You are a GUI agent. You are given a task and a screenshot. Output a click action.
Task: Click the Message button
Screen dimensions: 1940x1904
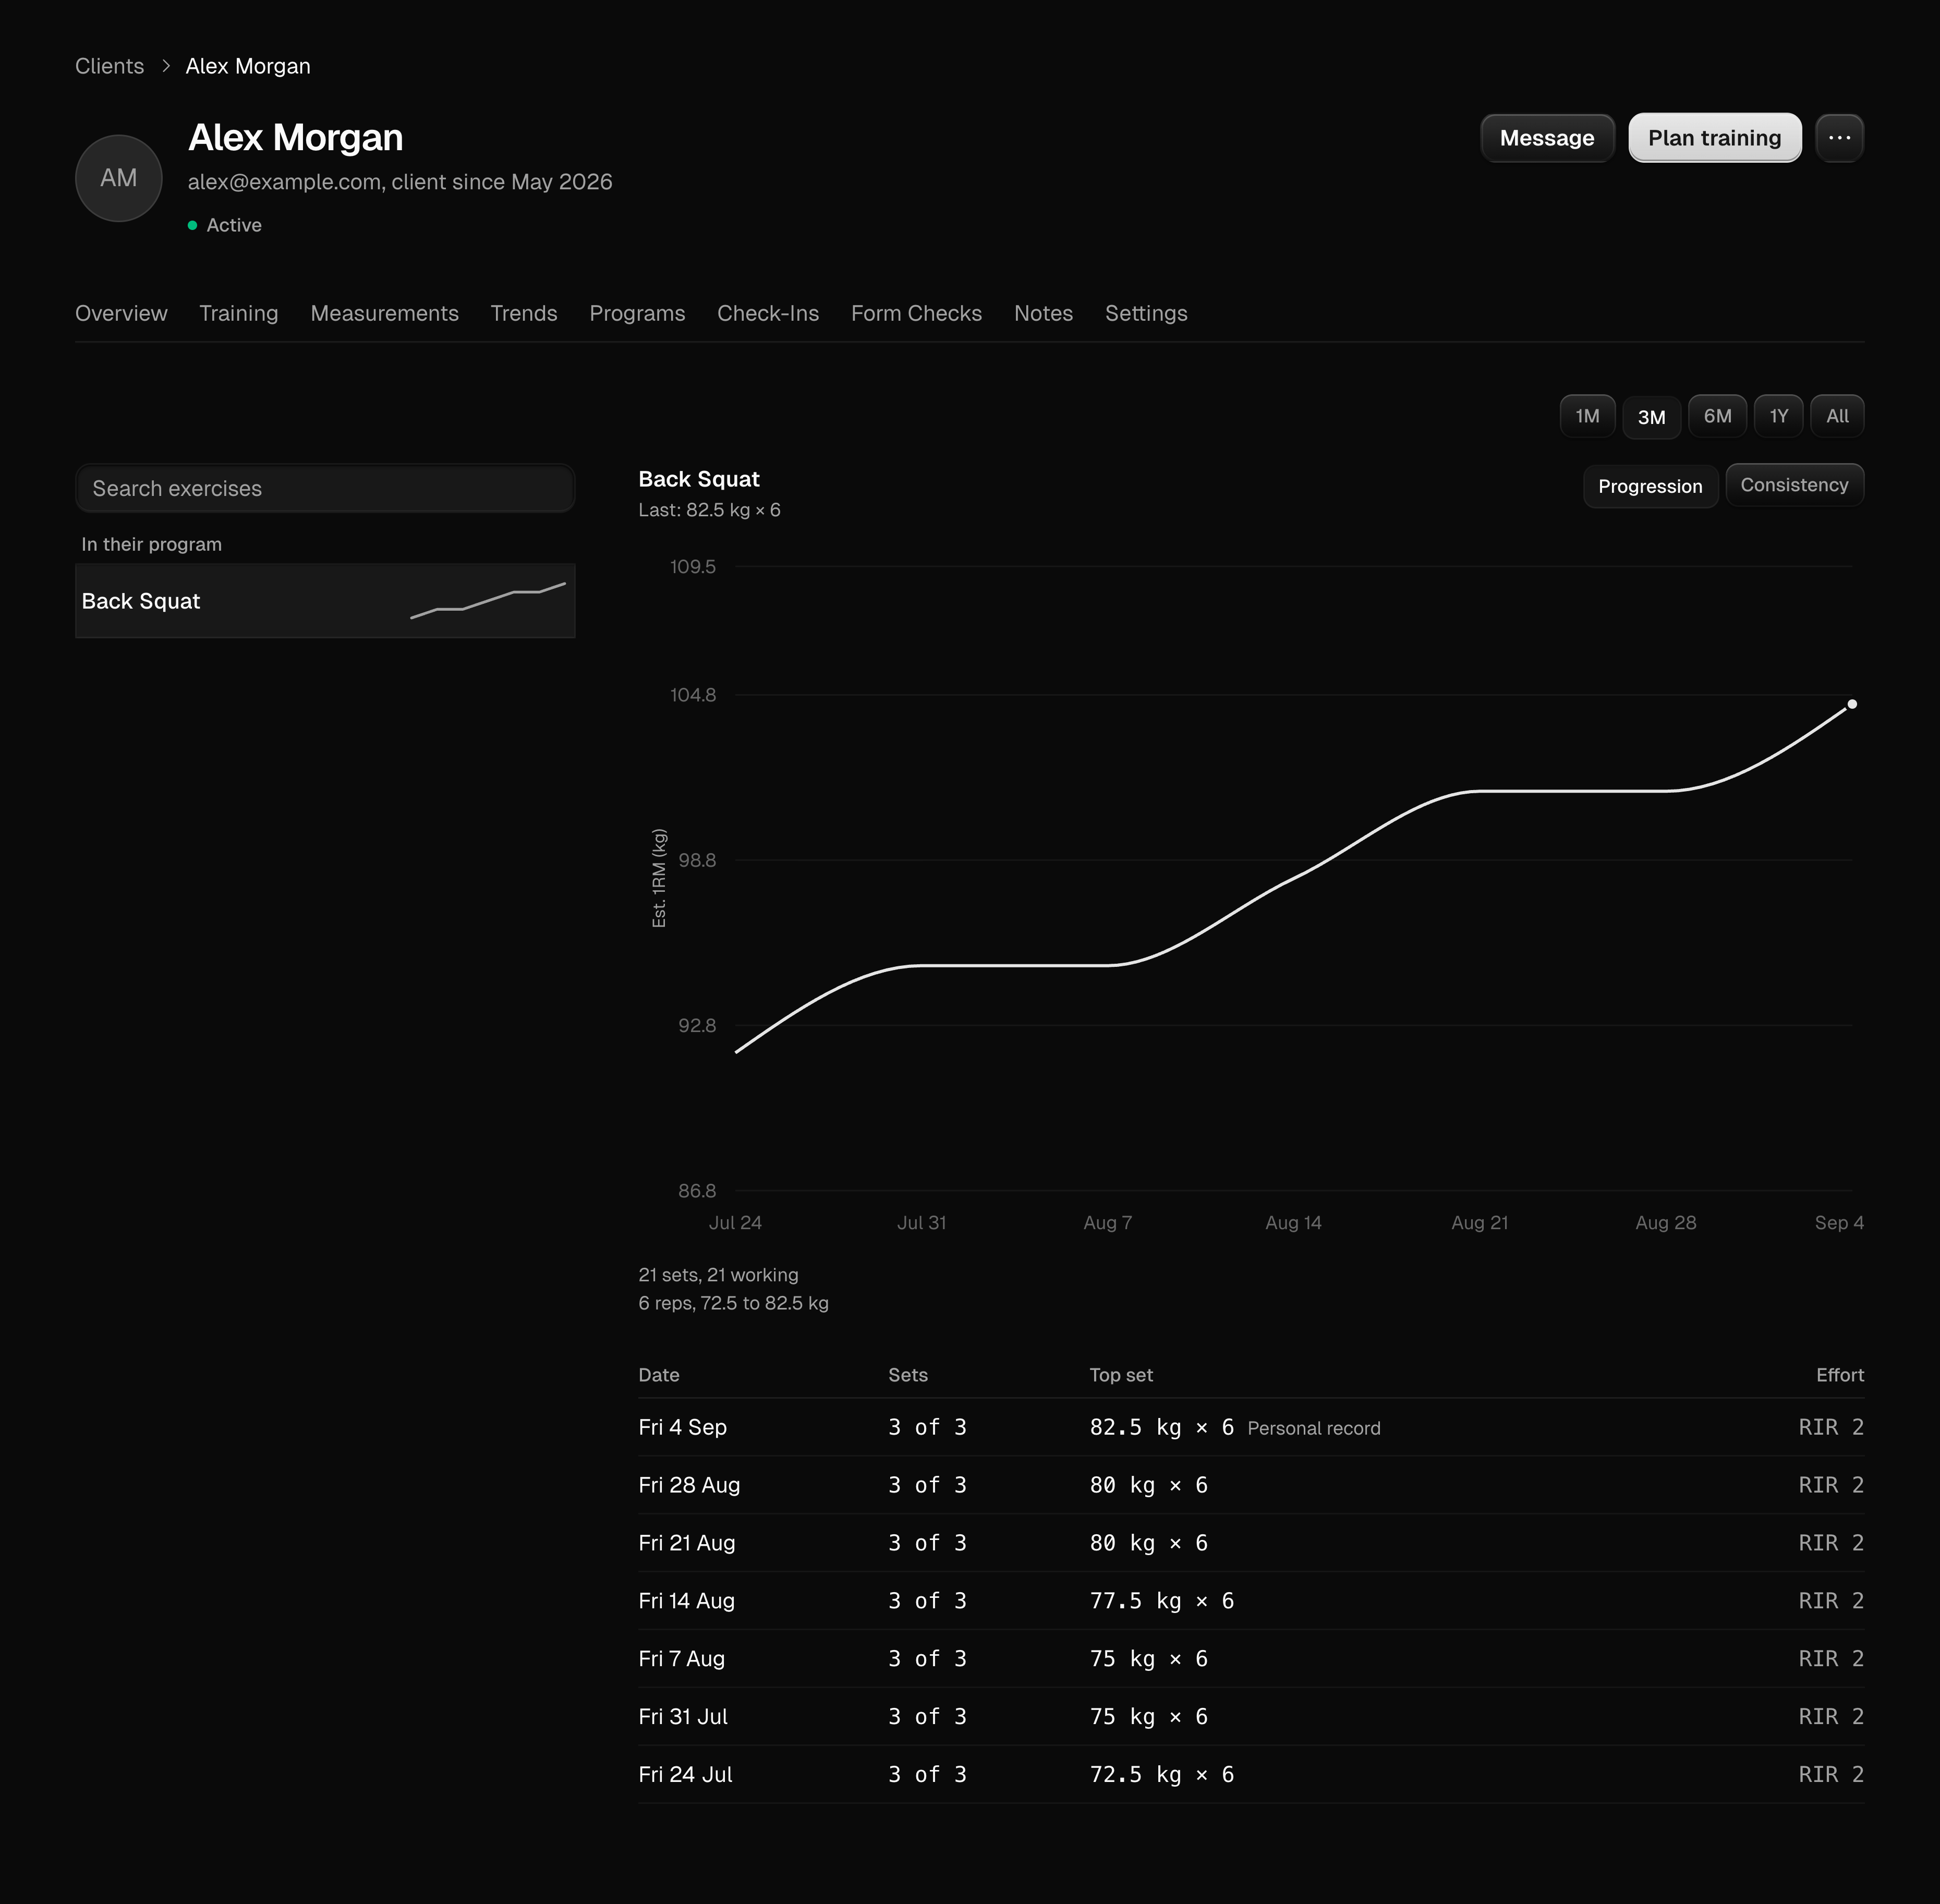[x=1547, y=138]
